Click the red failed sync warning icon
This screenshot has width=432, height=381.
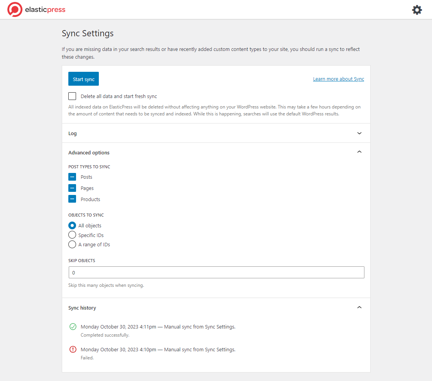[73, 350]
